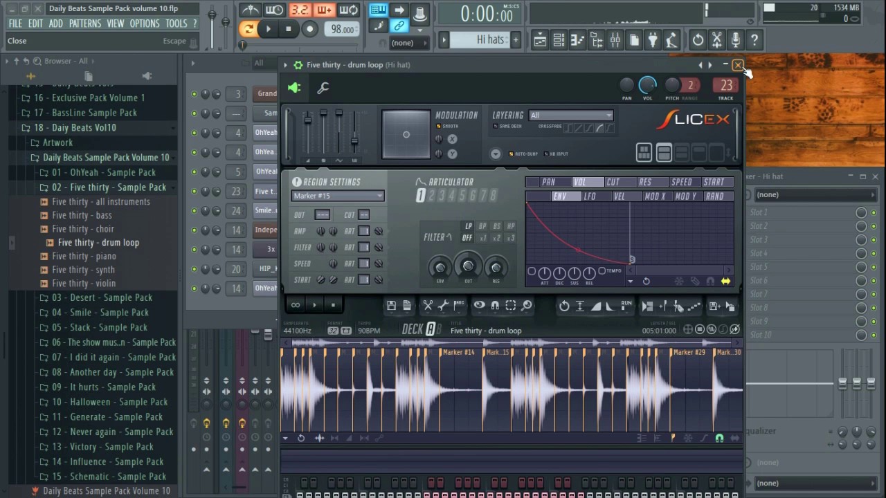This screenshot has height=498, width=886.
Task: Click the Slicex zoom magnifier icon
Action: (x=527, y=305)
